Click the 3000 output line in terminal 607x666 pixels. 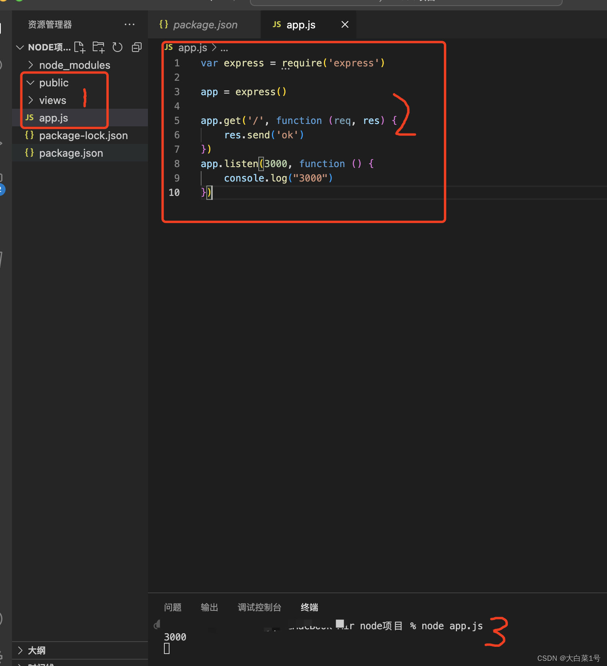pos(175,637)
